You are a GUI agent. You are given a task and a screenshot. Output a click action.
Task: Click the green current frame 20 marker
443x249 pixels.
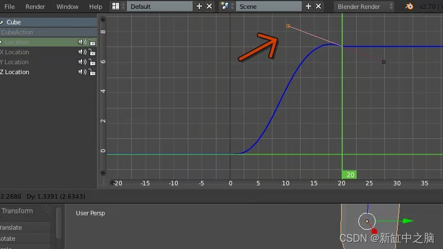(349, 175)
